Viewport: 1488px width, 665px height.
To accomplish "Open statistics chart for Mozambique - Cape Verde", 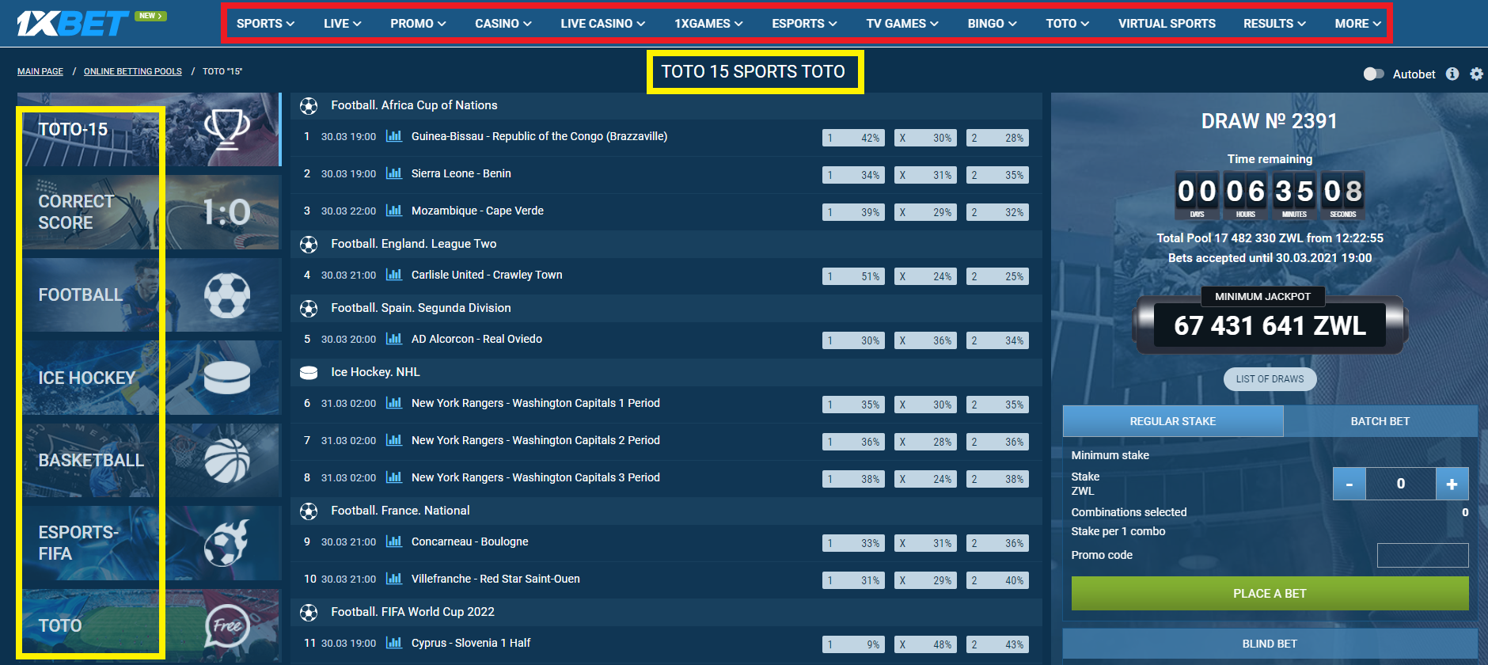I will [394, 211].
